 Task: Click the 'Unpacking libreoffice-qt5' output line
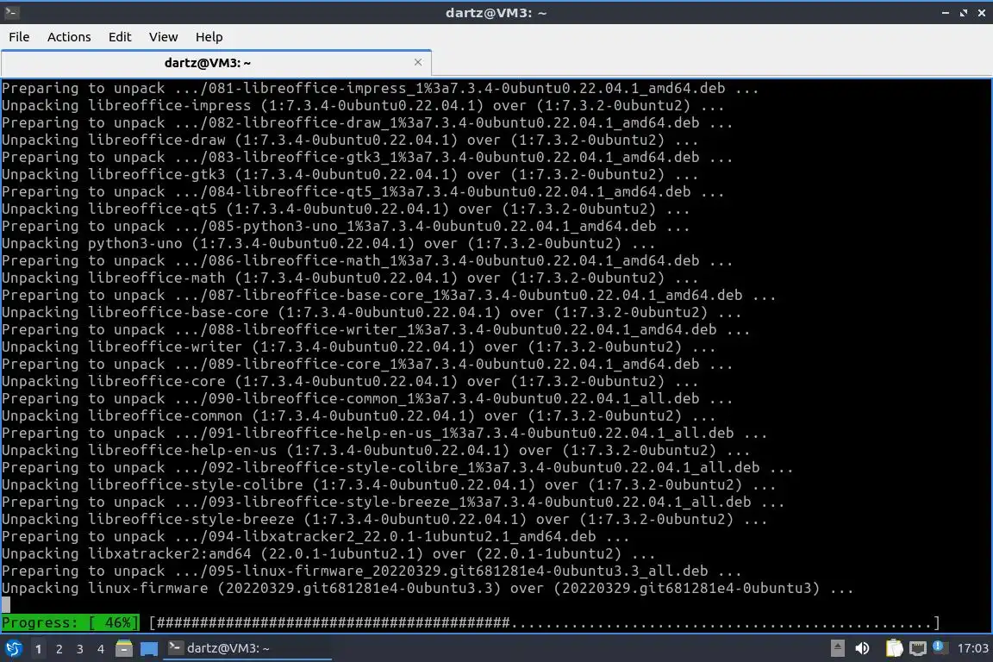coord(346,209)
